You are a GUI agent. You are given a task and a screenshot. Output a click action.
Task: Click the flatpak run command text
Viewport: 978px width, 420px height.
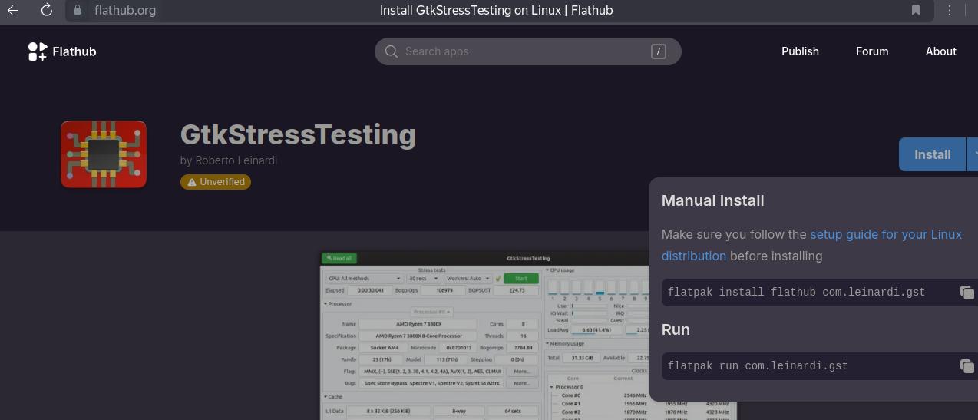click(x=758, y=366)
